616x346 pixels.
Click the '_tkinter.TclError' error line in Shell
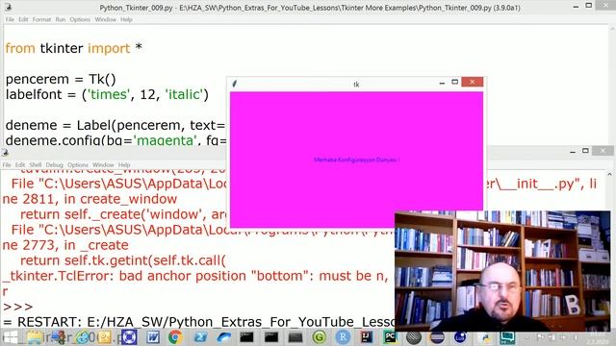pyautogui.click(x=194, y=276)
